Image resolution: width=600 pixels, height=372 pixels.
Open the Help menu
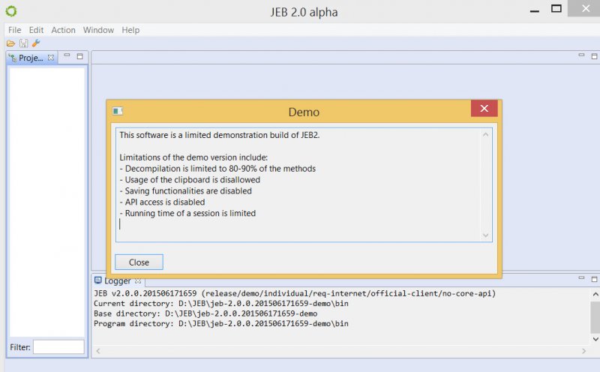click(130, 30)
